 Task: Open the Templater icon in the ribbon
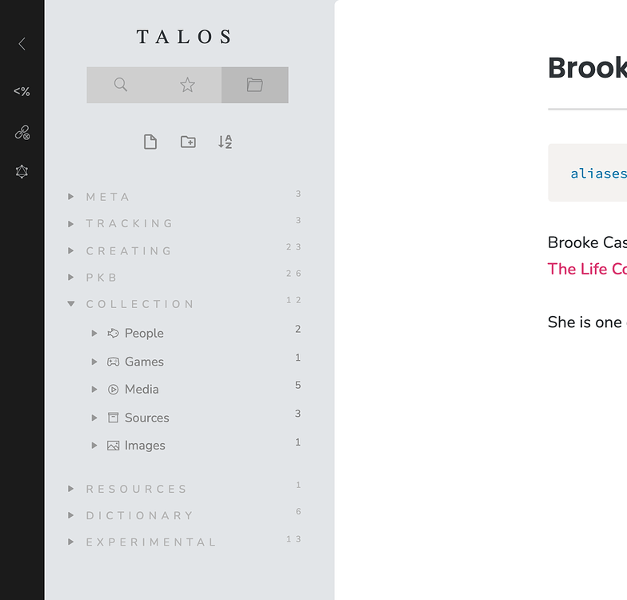22,91
